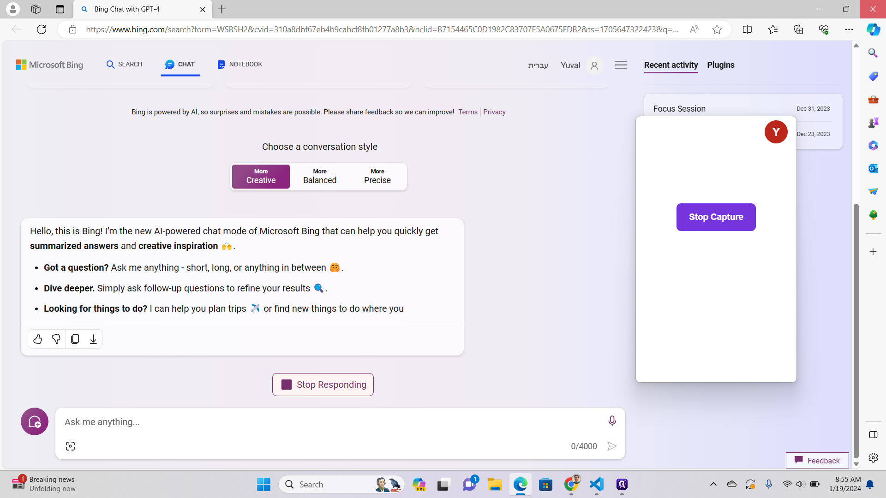Switch to the NOTEBOOK tab
This screenshot has width=886, height=498.
[239, 65]
